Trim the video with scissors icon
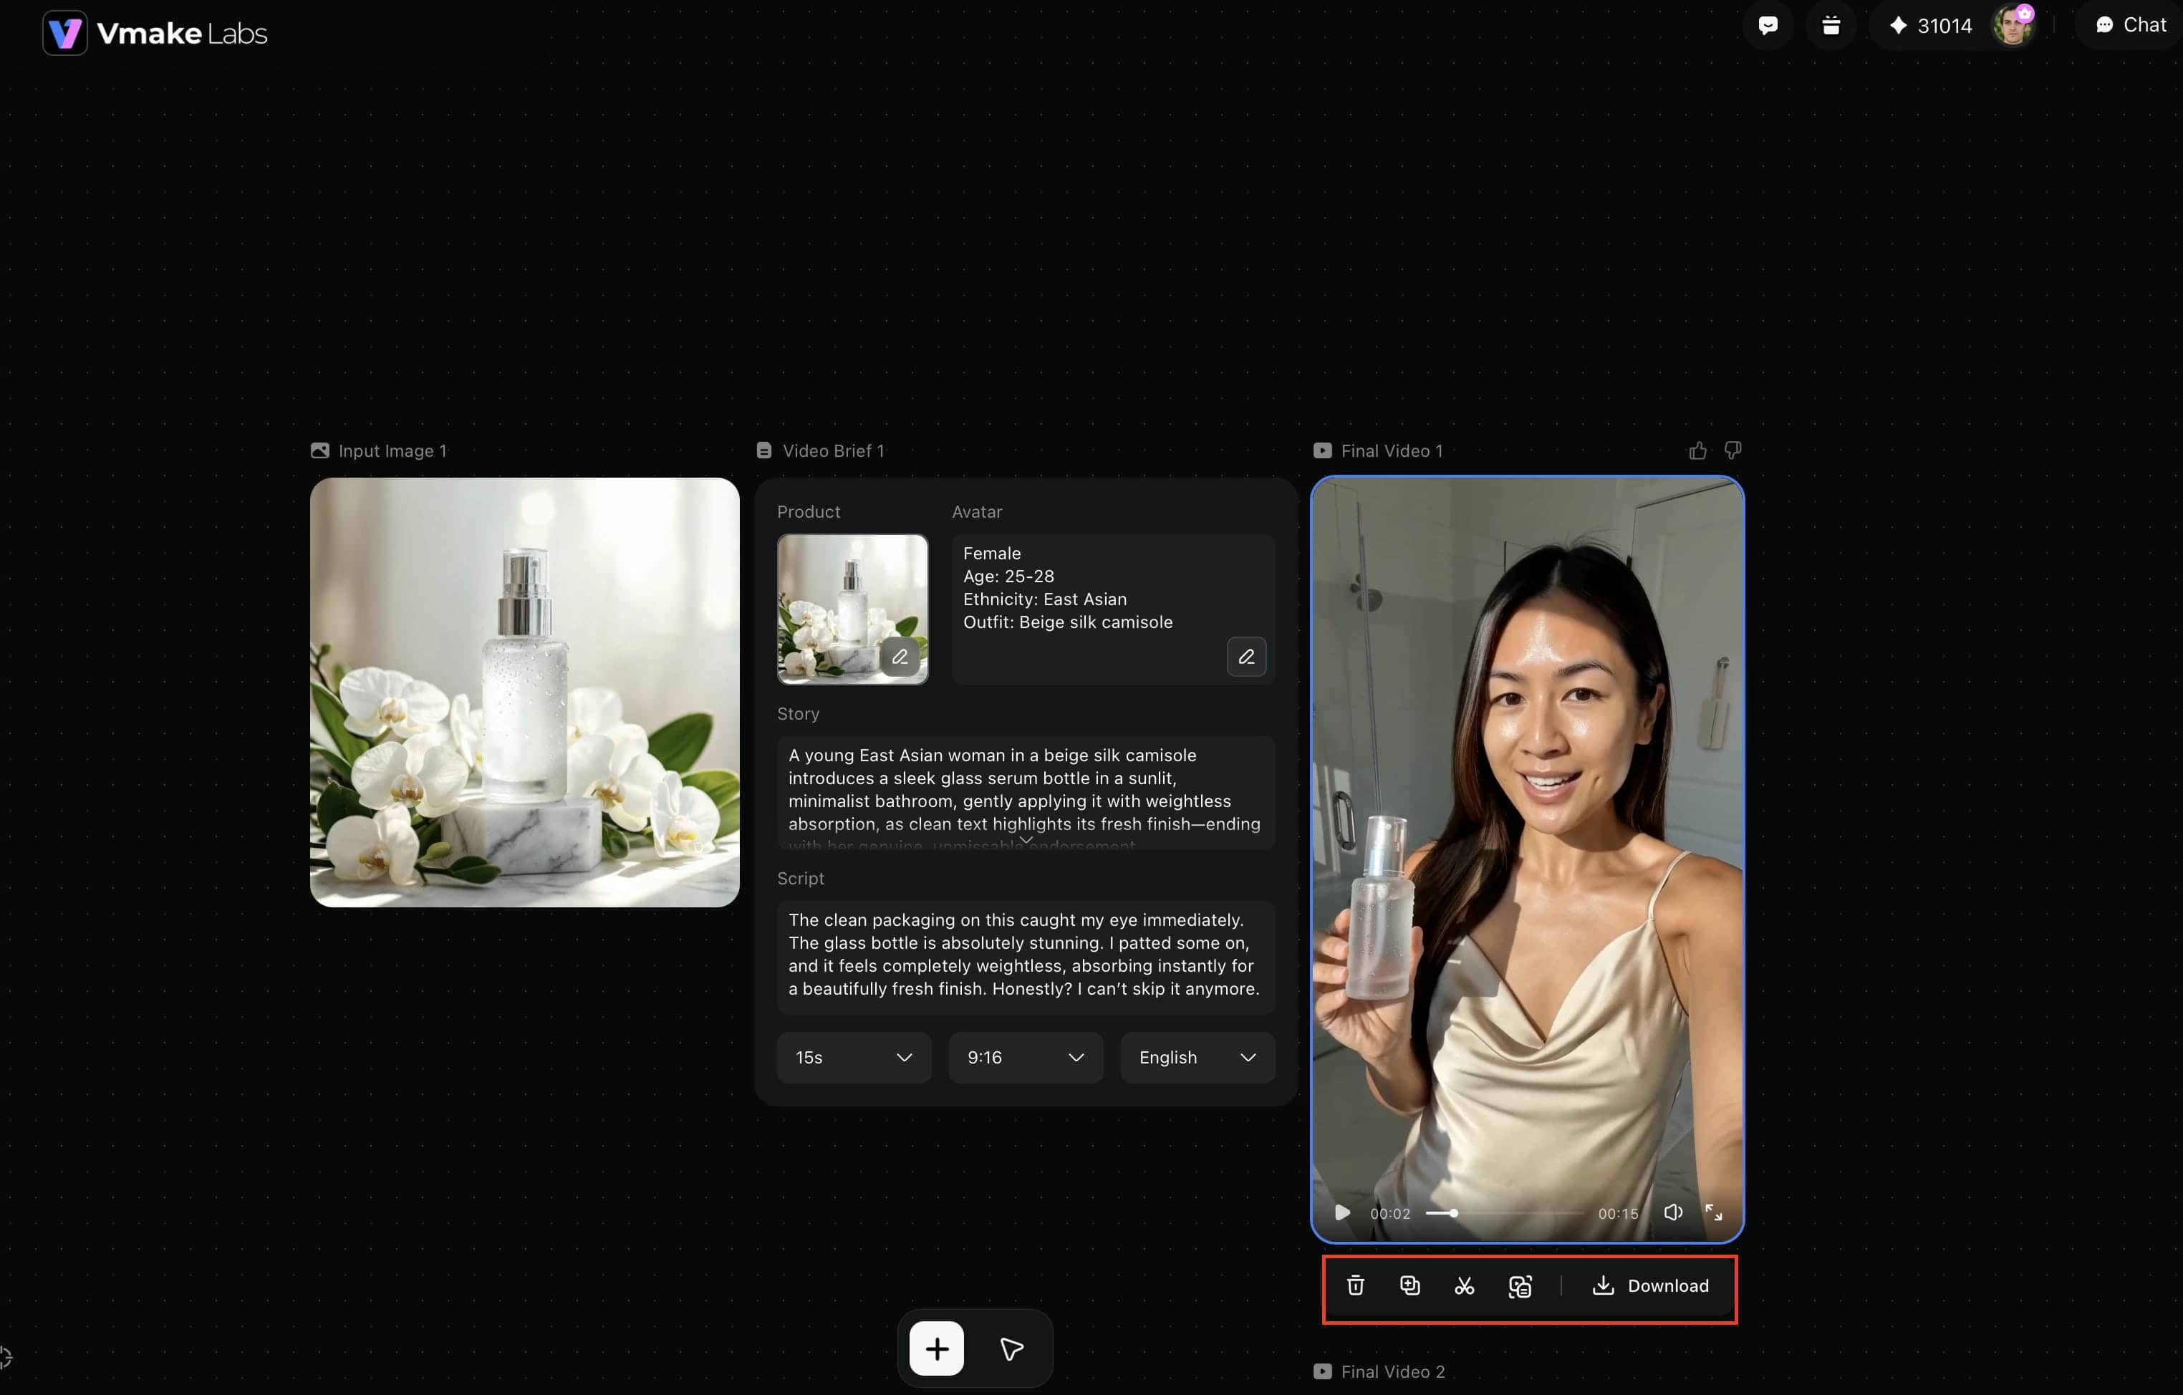The width and height of the screenshot is (2183, 1395). 1464,1286
